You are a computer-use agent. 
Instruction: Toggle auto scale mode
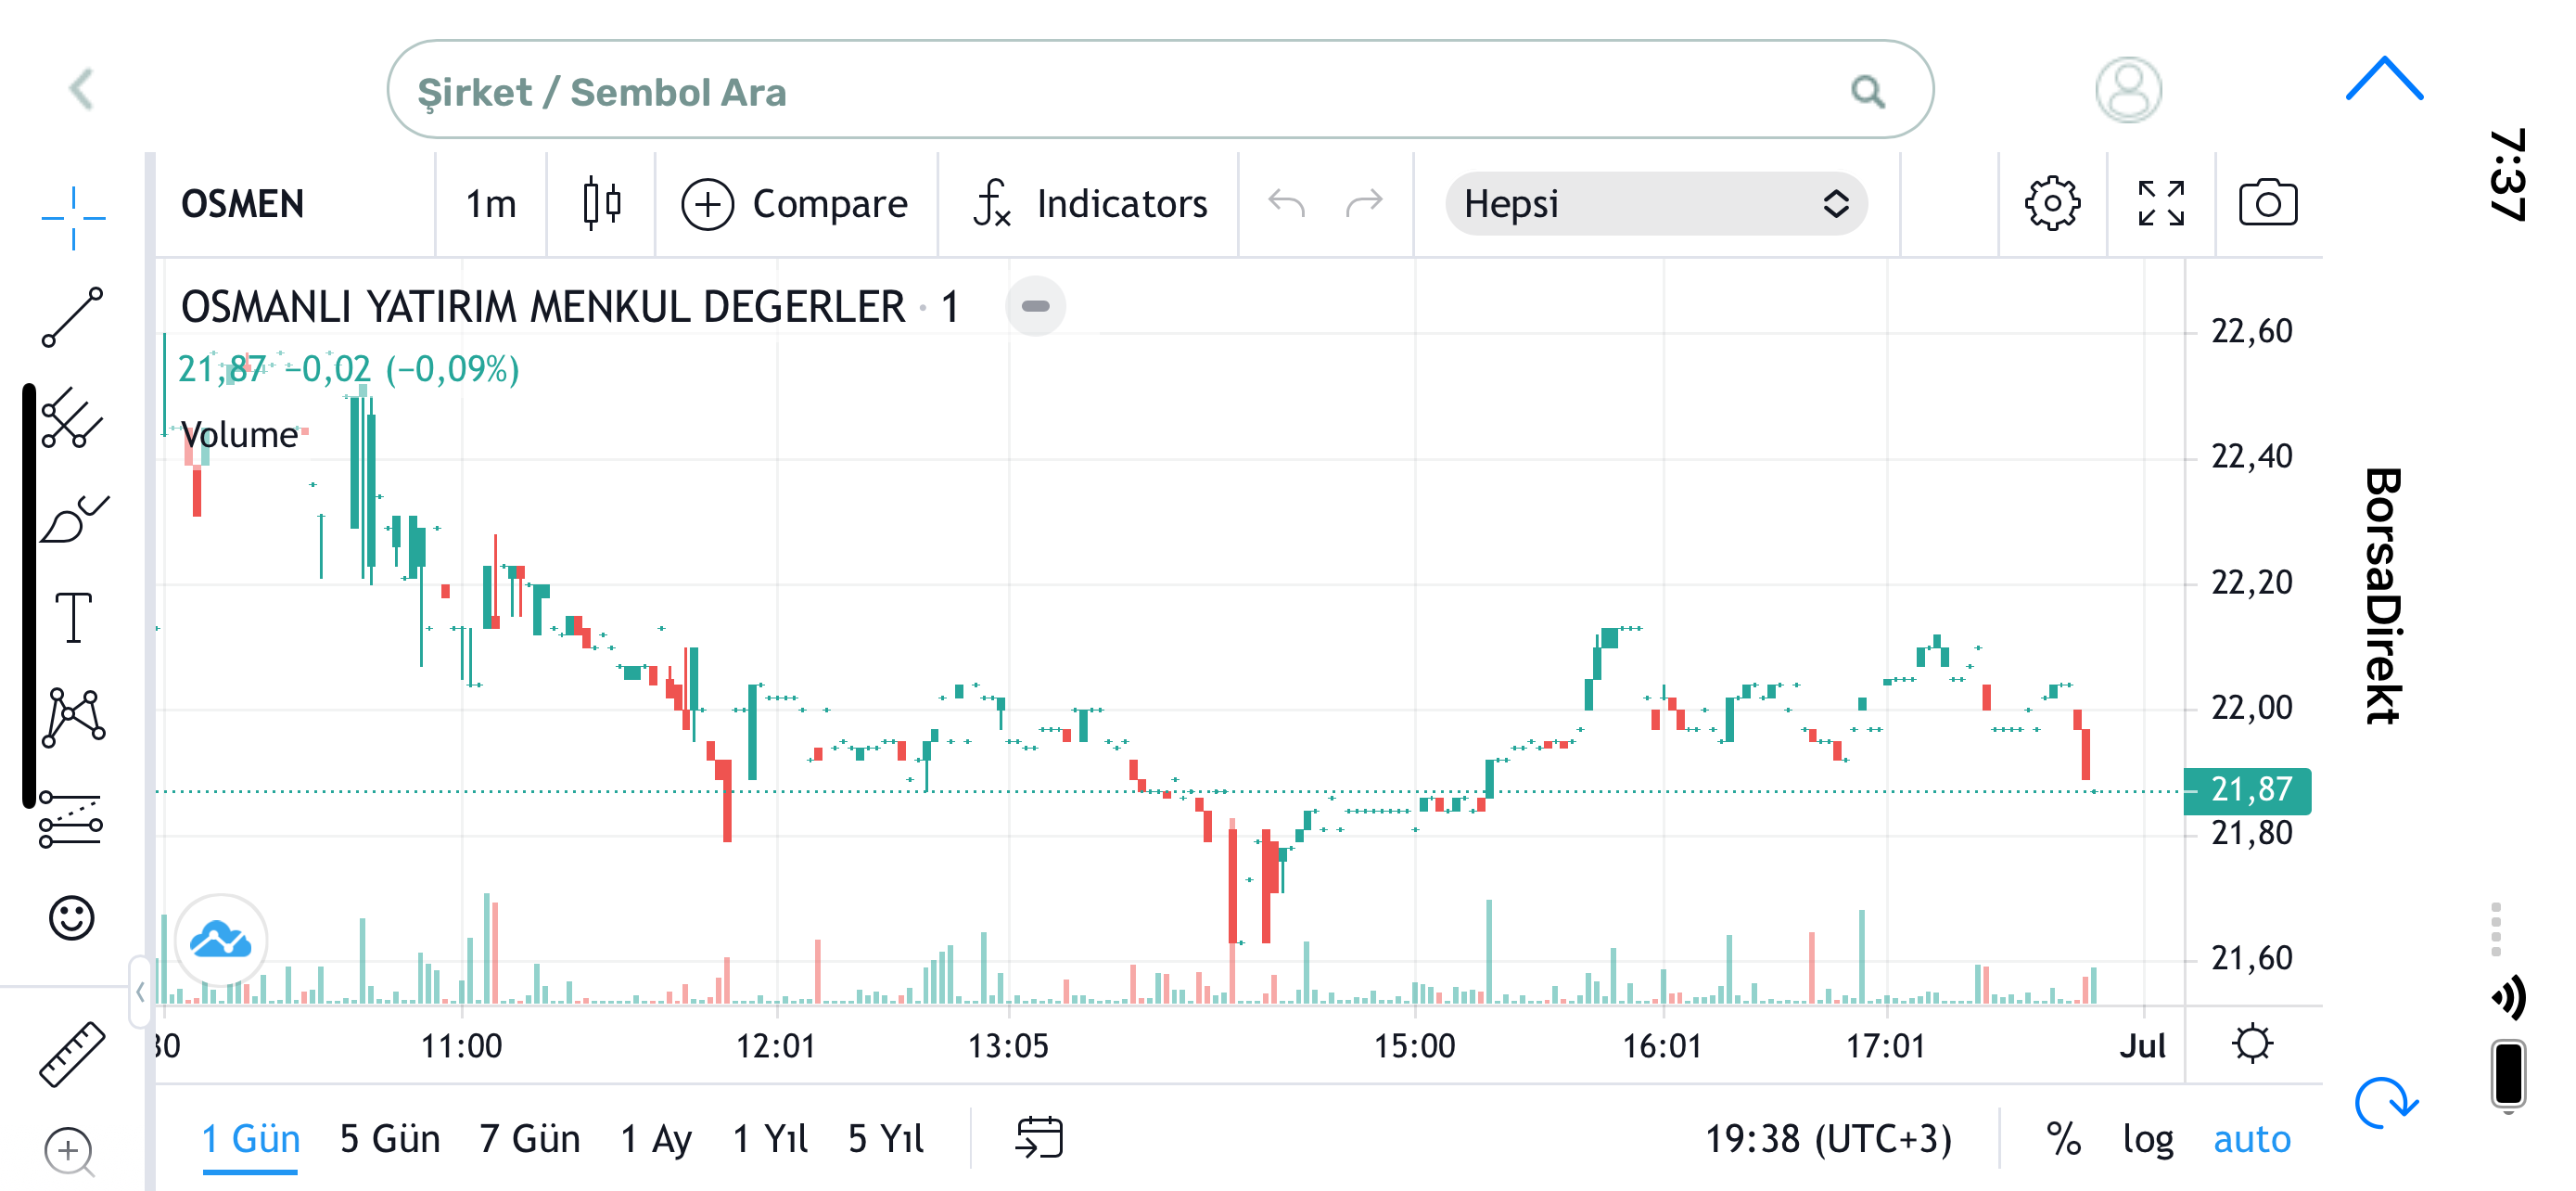tap(2251, 1139)
